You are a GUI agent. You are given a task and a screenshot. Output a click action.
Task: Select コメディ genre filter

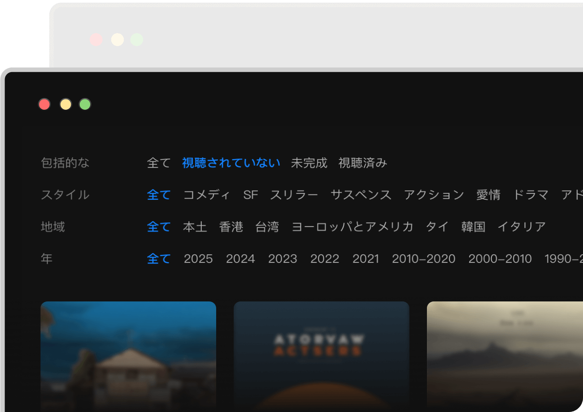click(x=207, y=195)
